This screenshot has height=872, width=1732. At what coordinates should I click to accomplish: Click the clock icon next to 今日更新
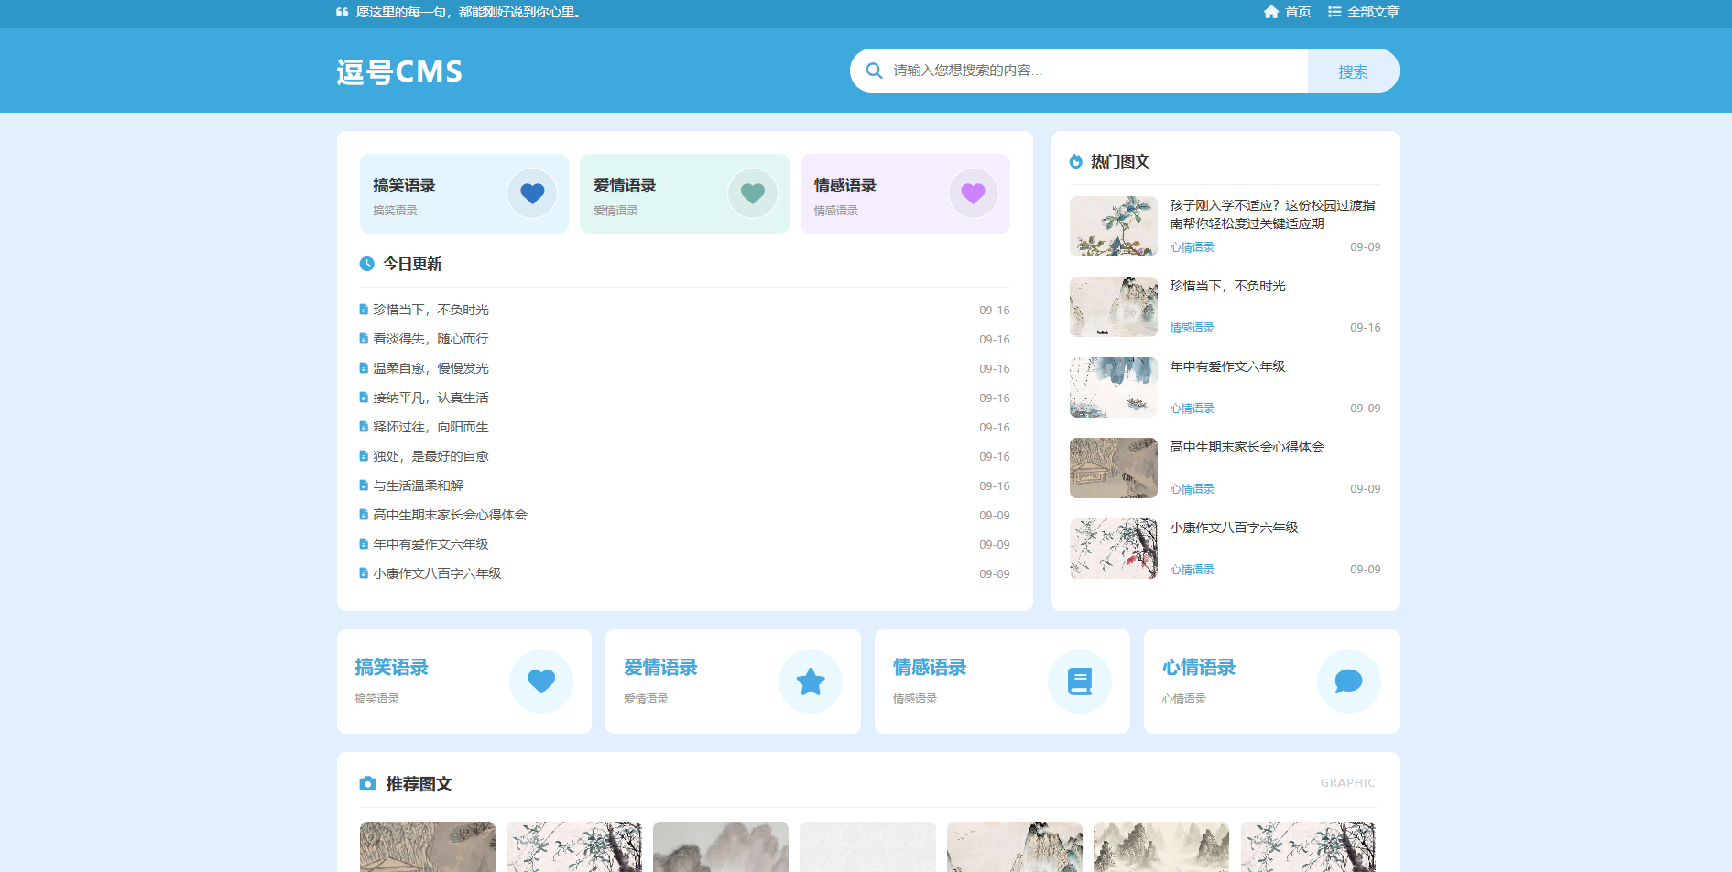click(367, 264)
